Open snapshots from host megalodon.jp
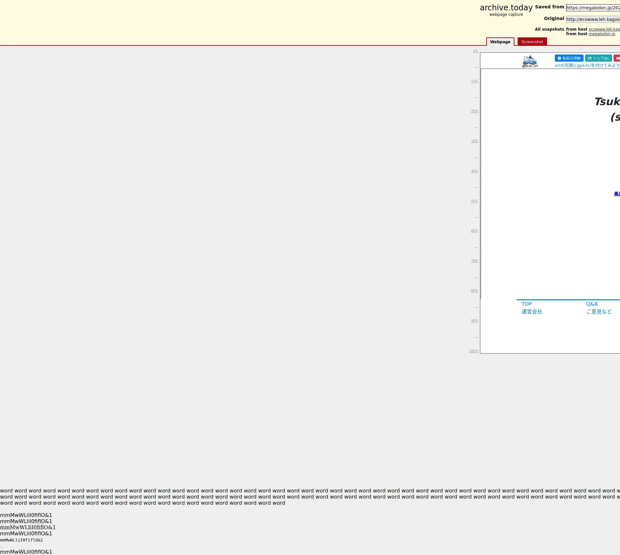The width and height of the screenshot is (620, 555). (602, 34)
